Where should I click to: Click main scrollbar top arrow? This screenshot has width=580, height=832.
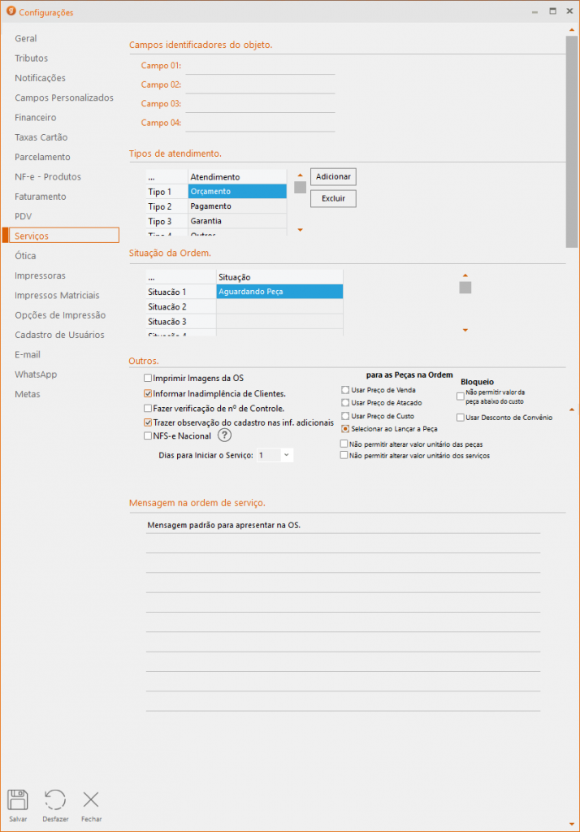coord(572,30)
